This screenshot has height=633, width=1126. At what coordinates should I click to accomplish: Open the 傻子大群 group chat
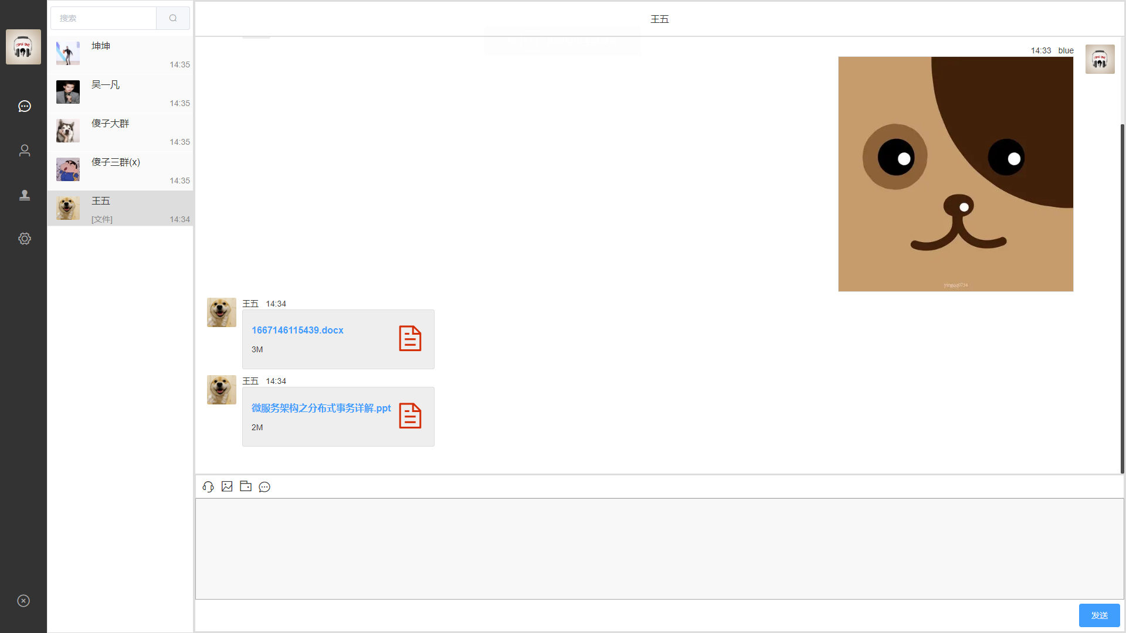tap(120, 132)
